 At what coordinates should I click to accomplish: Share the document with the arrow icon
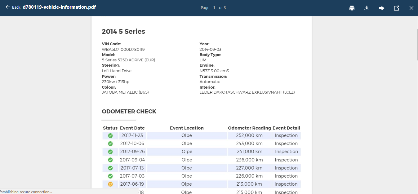coord(382,8)
